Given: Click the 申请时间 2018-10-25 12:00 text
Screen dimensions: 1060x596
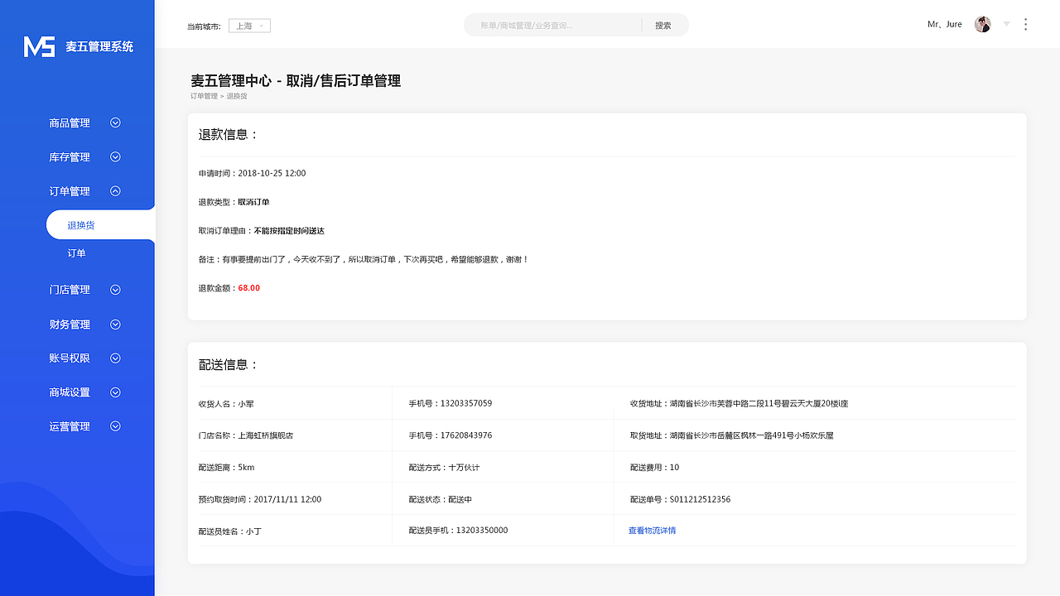Looking at the screenshot, I should click(252, 174).
